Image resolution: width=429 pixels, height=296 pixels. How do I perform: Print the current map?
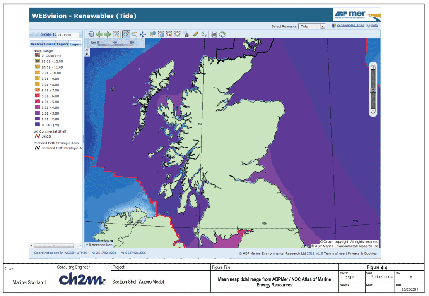pos(214,34)
